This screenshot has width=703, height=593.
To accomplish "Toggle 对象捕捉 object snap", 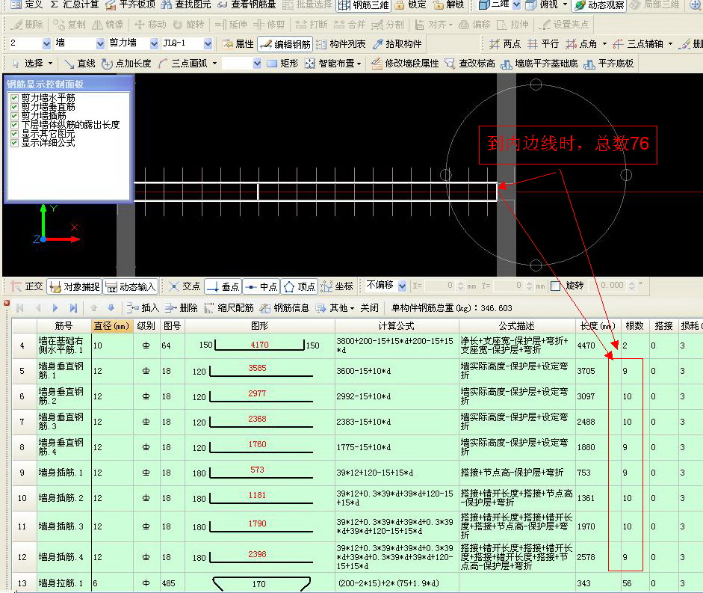I will (75, 286).
